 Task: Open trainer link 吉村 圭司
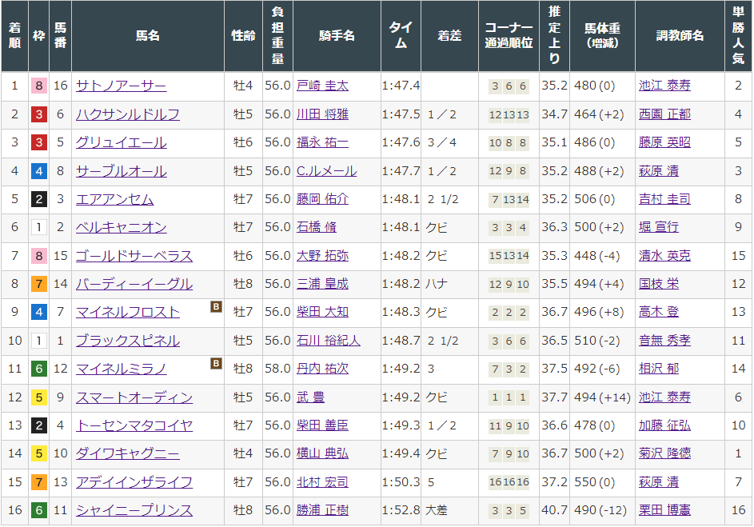point(664,199)
